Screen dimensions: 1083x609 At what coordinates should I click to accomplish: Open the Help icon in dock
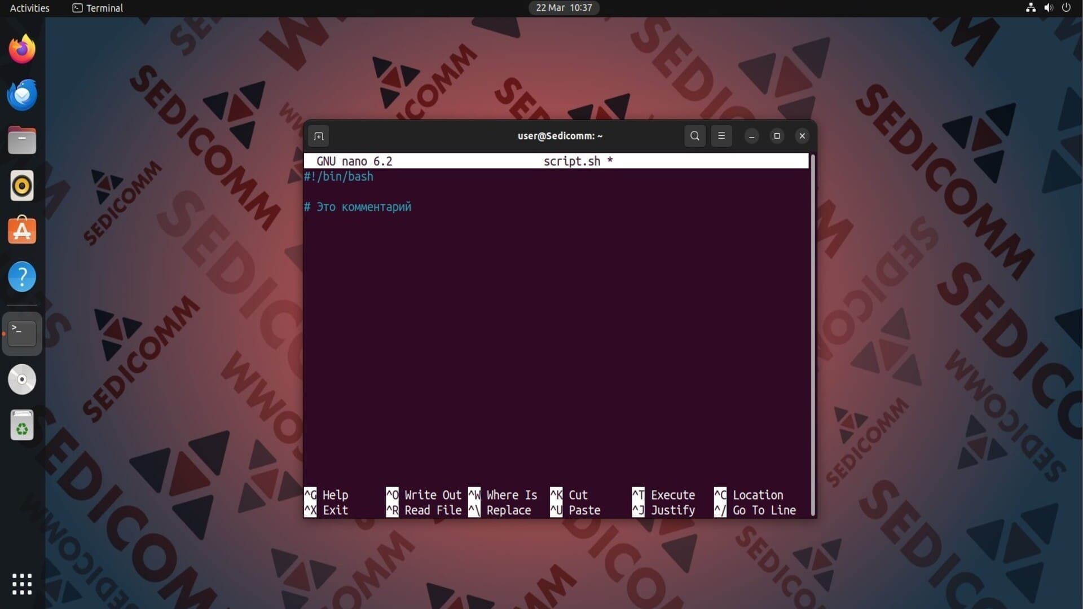(x=22, y=277)
